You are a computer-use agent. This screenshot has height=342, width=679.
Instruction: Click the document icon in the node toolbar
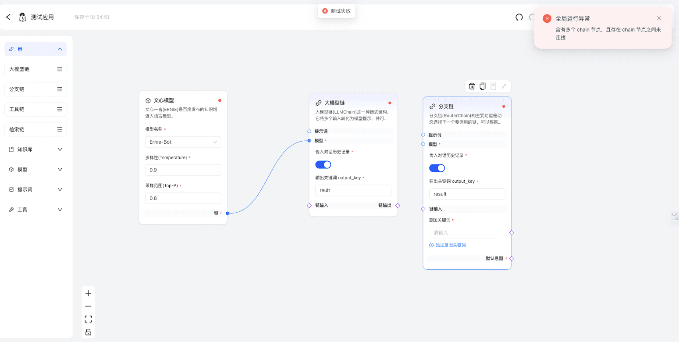[x=493, y=86]
